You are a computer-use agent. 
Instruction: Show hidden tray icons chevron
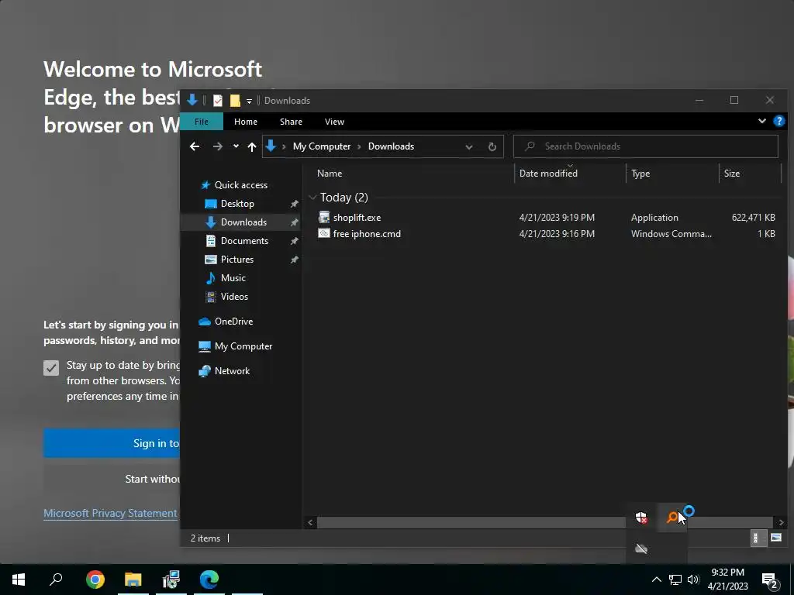point(656,580)
